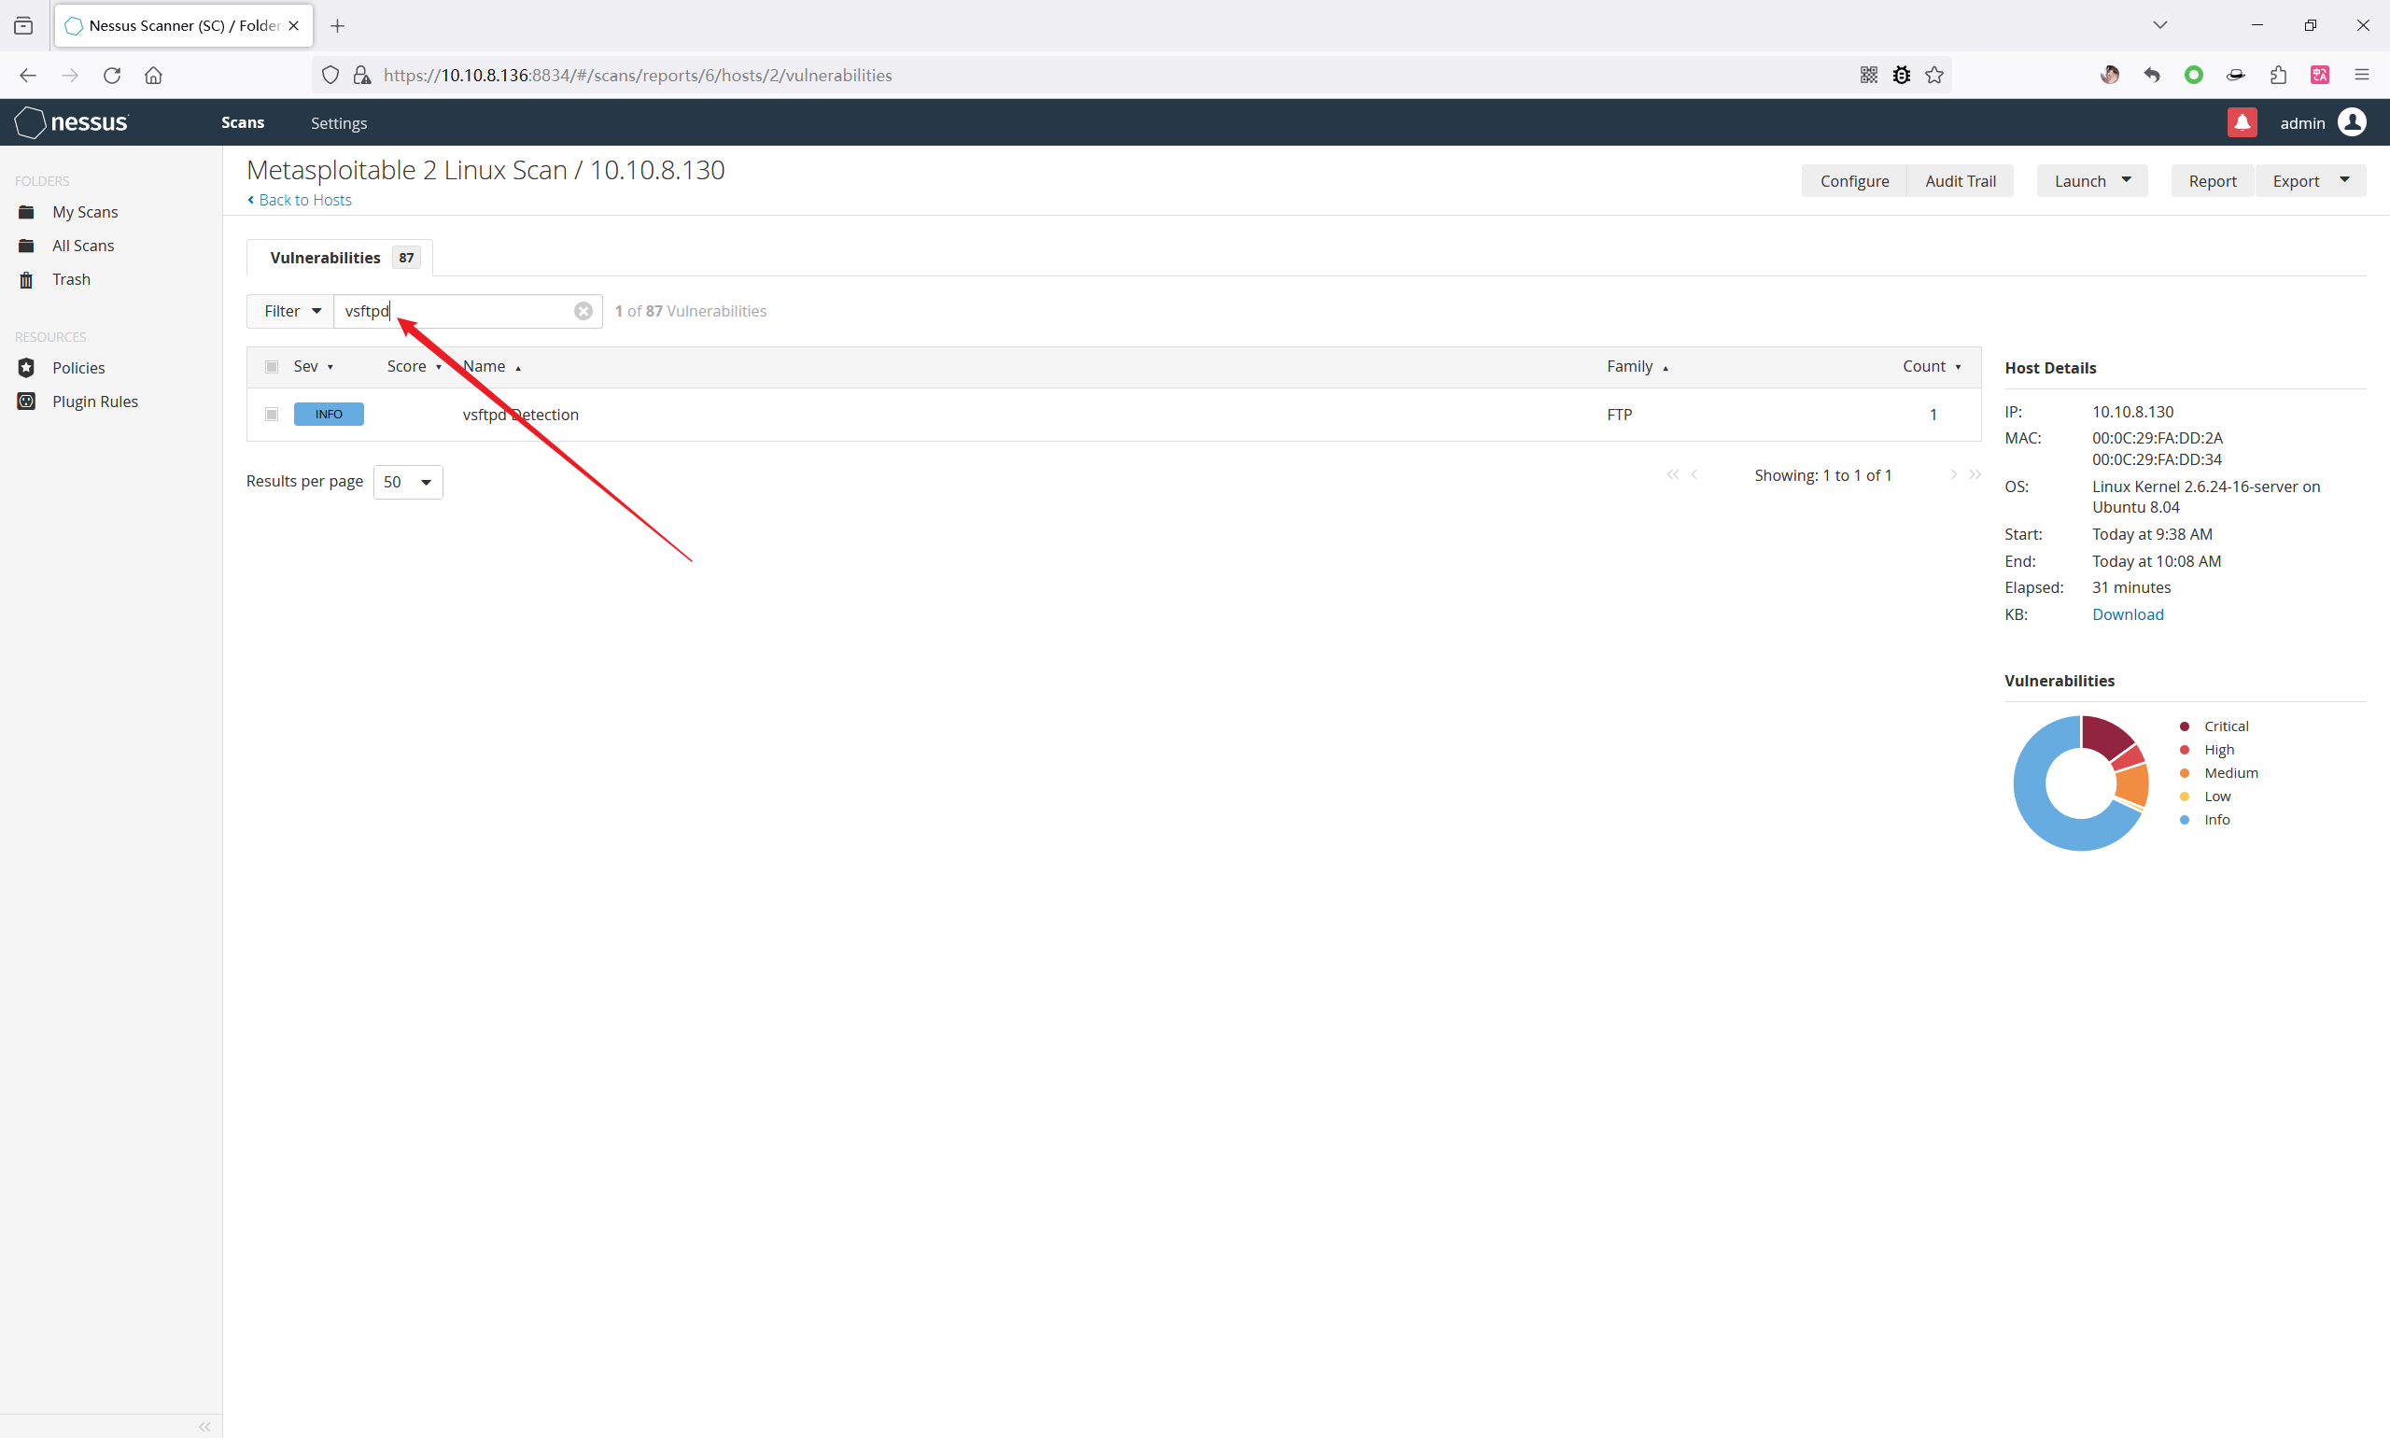Open the recent browsing tab overview icon

(23, 26)
